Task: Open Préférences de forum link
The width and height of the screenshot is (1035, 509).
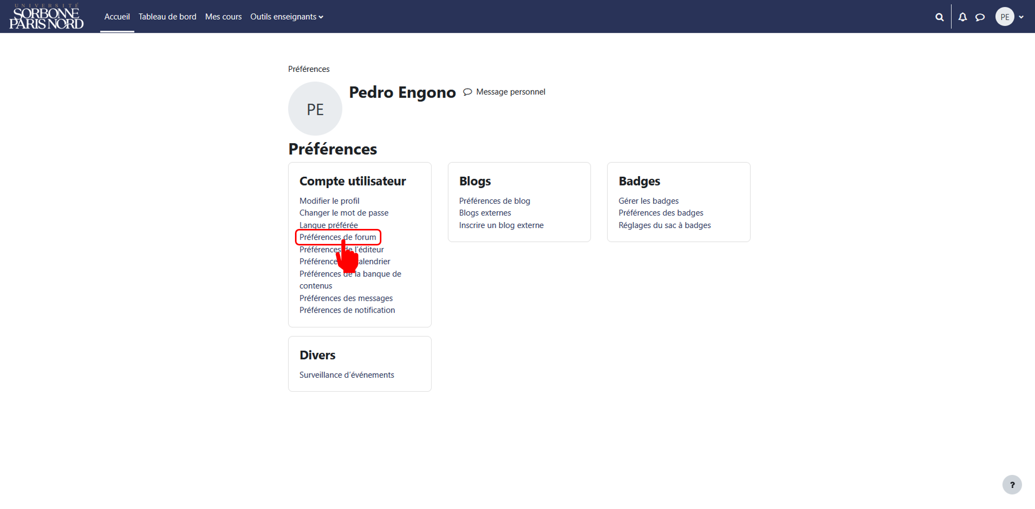Action: click(x=338, y=237)
